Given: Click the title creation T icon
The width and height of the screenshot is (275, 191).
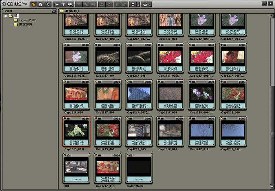Looking at the screenshot, I should coord(64,5).
